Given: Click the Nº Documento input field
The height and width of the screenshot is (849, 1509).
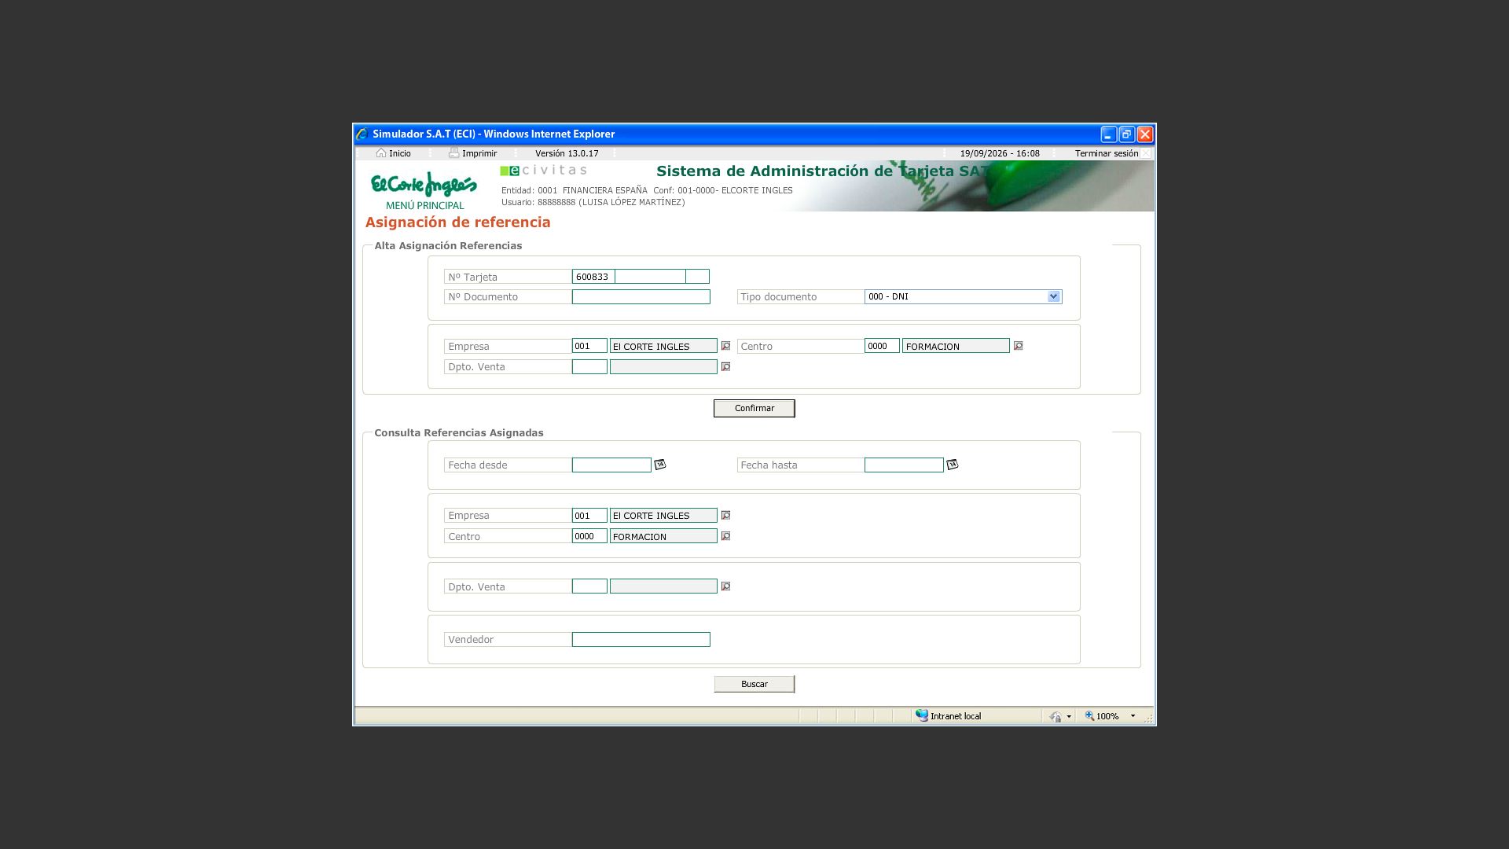Looking at the screenshot, I should pyautogui.click(x=641, y=296).
